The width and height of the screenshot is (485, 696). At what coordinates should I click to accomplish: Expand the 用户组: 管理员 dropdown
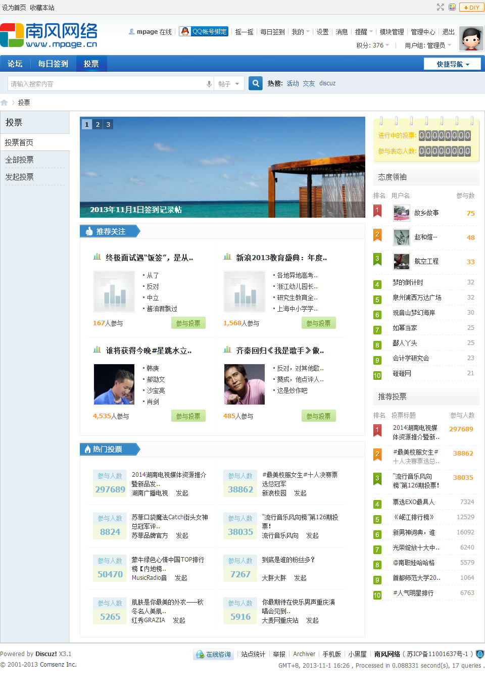coord(428,45)
